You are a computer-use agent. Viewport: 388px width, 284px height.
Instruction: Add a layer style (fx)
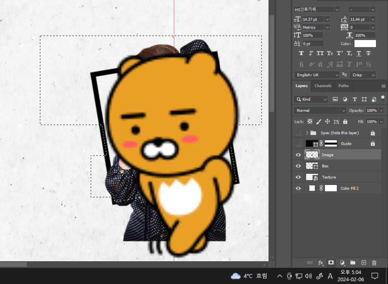tap(320, 263)
